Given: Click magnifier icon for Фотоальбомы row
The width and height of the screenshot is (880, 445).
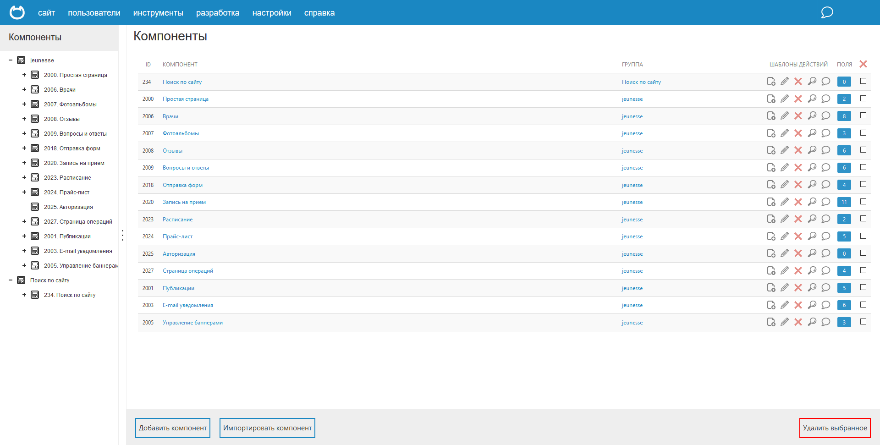Looking at the screenshot, I should click(812, 133).
